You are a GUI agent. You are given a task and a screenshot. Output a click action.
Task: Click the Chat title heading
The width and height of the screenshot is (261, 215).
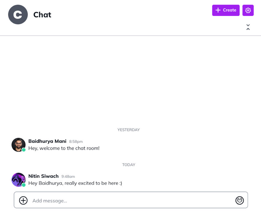click(x=42, y=14)
